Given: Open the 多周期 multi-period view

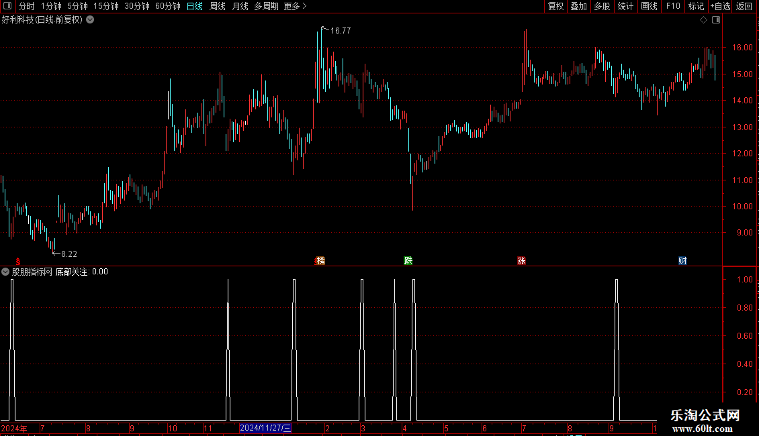Looking at the screenshot, I should coord(266,6).
